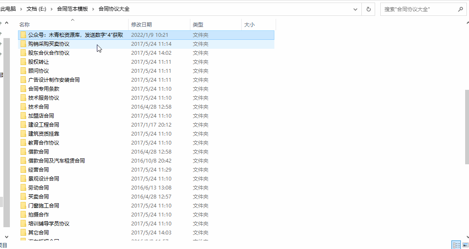The image size is (469, 249).
Task: Click the folder icon of 其它合同
Action: point(23,232)
